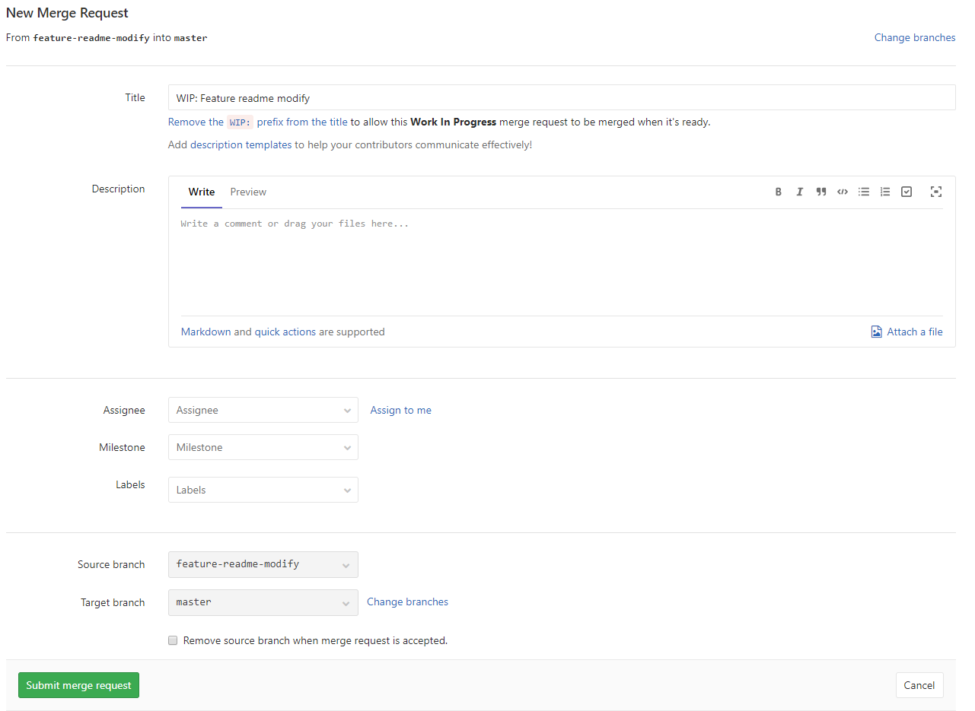This screenshot has width=975, height=711.
Task: Insert a blockquote via quote icon
Action: pos(821,192)
